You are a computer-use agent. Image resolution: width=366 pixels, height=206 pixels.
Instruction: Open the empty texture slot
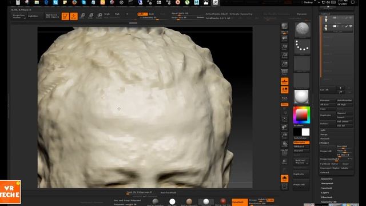(x=301, y=81)
